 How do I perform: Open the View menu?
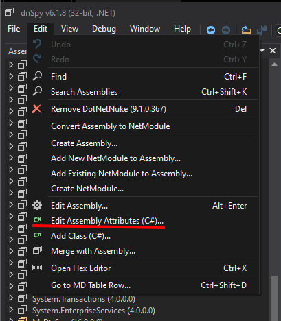tap(69, 29)
